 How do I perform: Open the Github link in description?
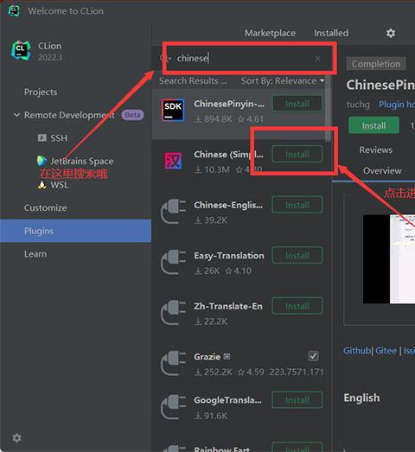pyautogui.click(x=357, y=351)
